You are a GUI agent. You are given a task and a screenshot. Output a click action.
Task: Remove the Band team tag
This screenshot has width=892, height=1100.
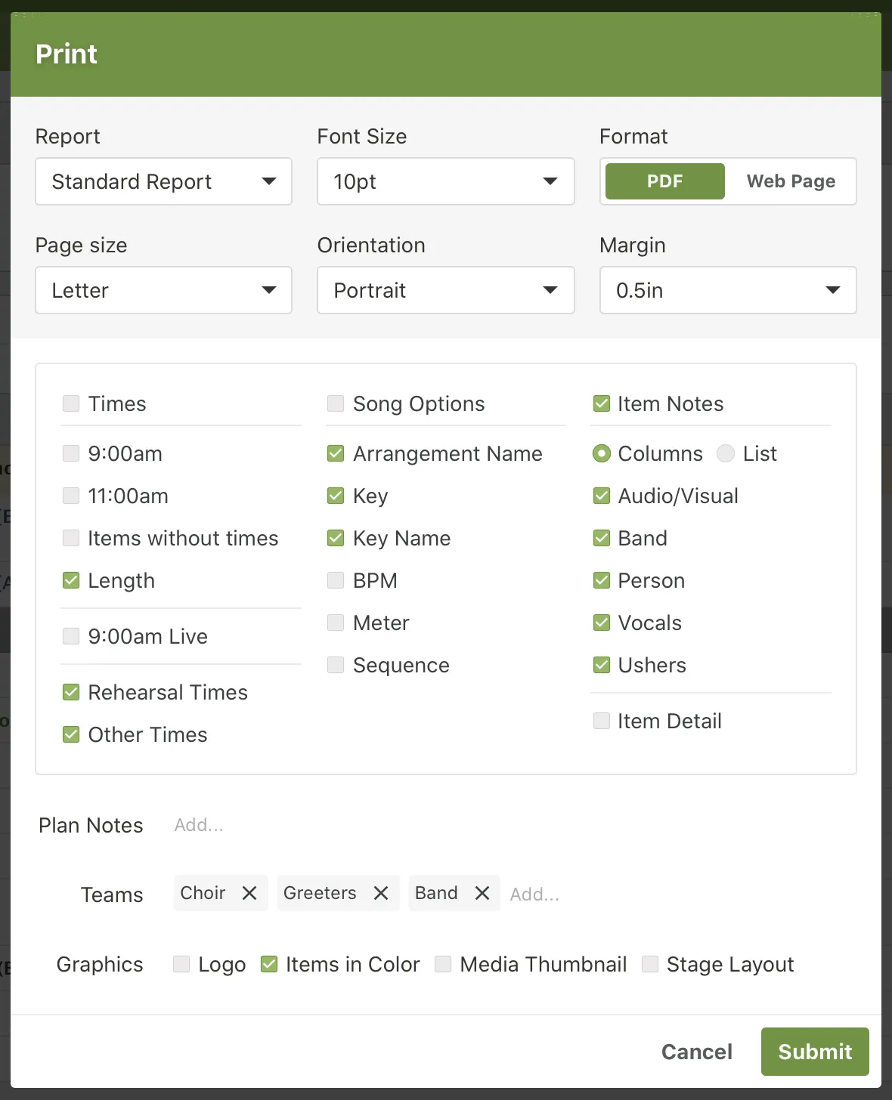click(482, 893)
